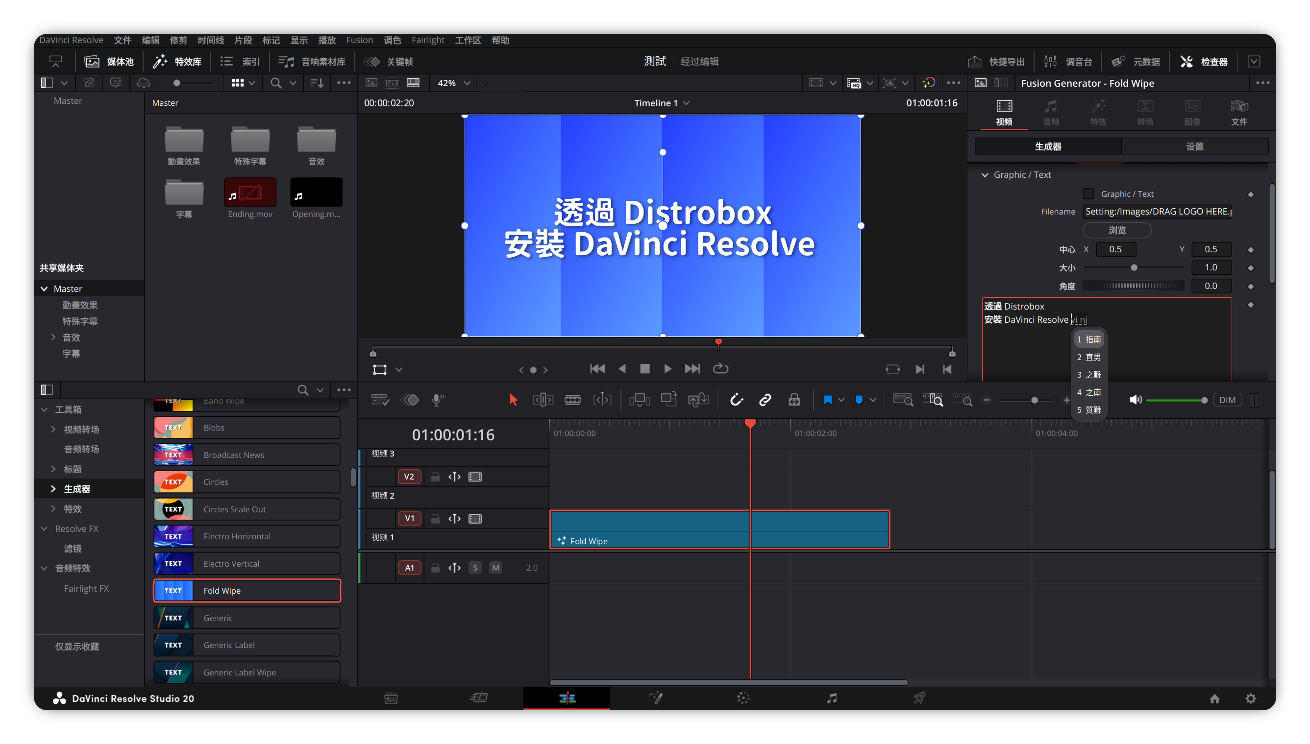
Task: Click the Full Extent Zoom icon
Action: pyautogui.click(x=903, y=400)
